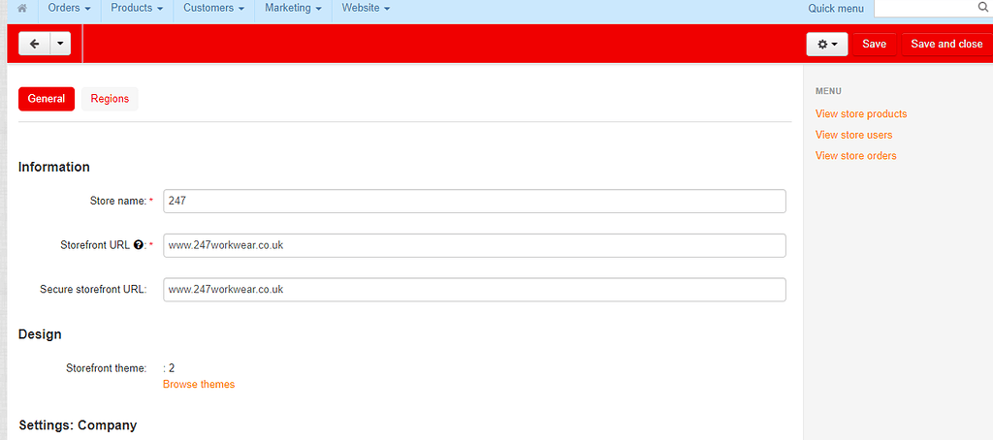Expand the dropdown next to back arrow
Viewport: 993px width, 440px height.
pos(60,44)
